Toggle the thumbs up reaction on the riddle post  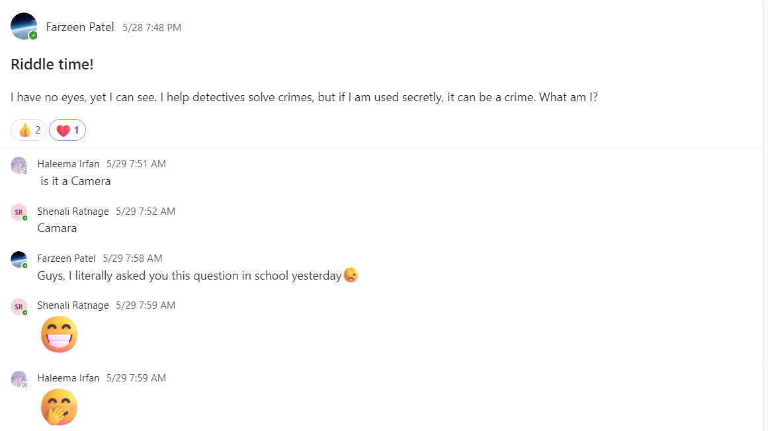29,130
